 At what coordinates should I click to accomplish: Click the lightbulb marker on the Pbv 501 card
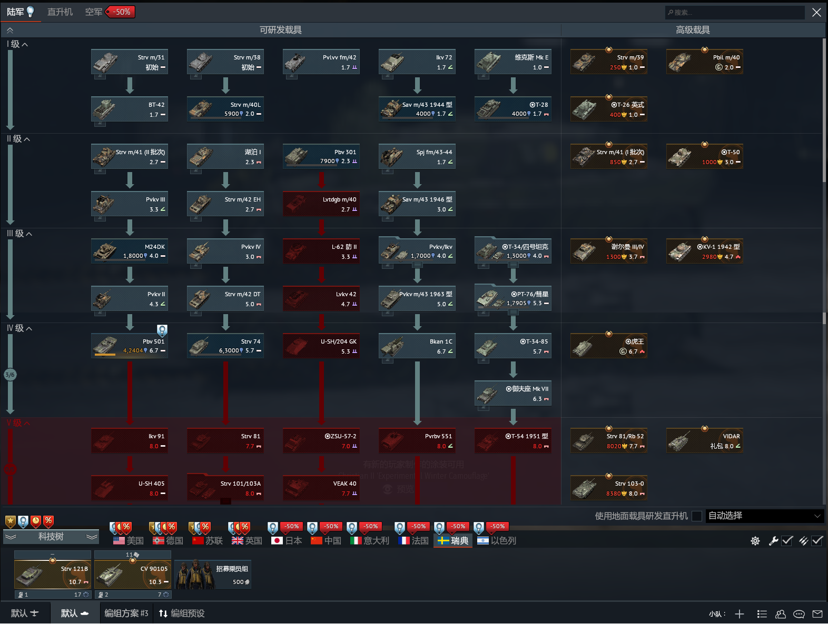[162, 330]
